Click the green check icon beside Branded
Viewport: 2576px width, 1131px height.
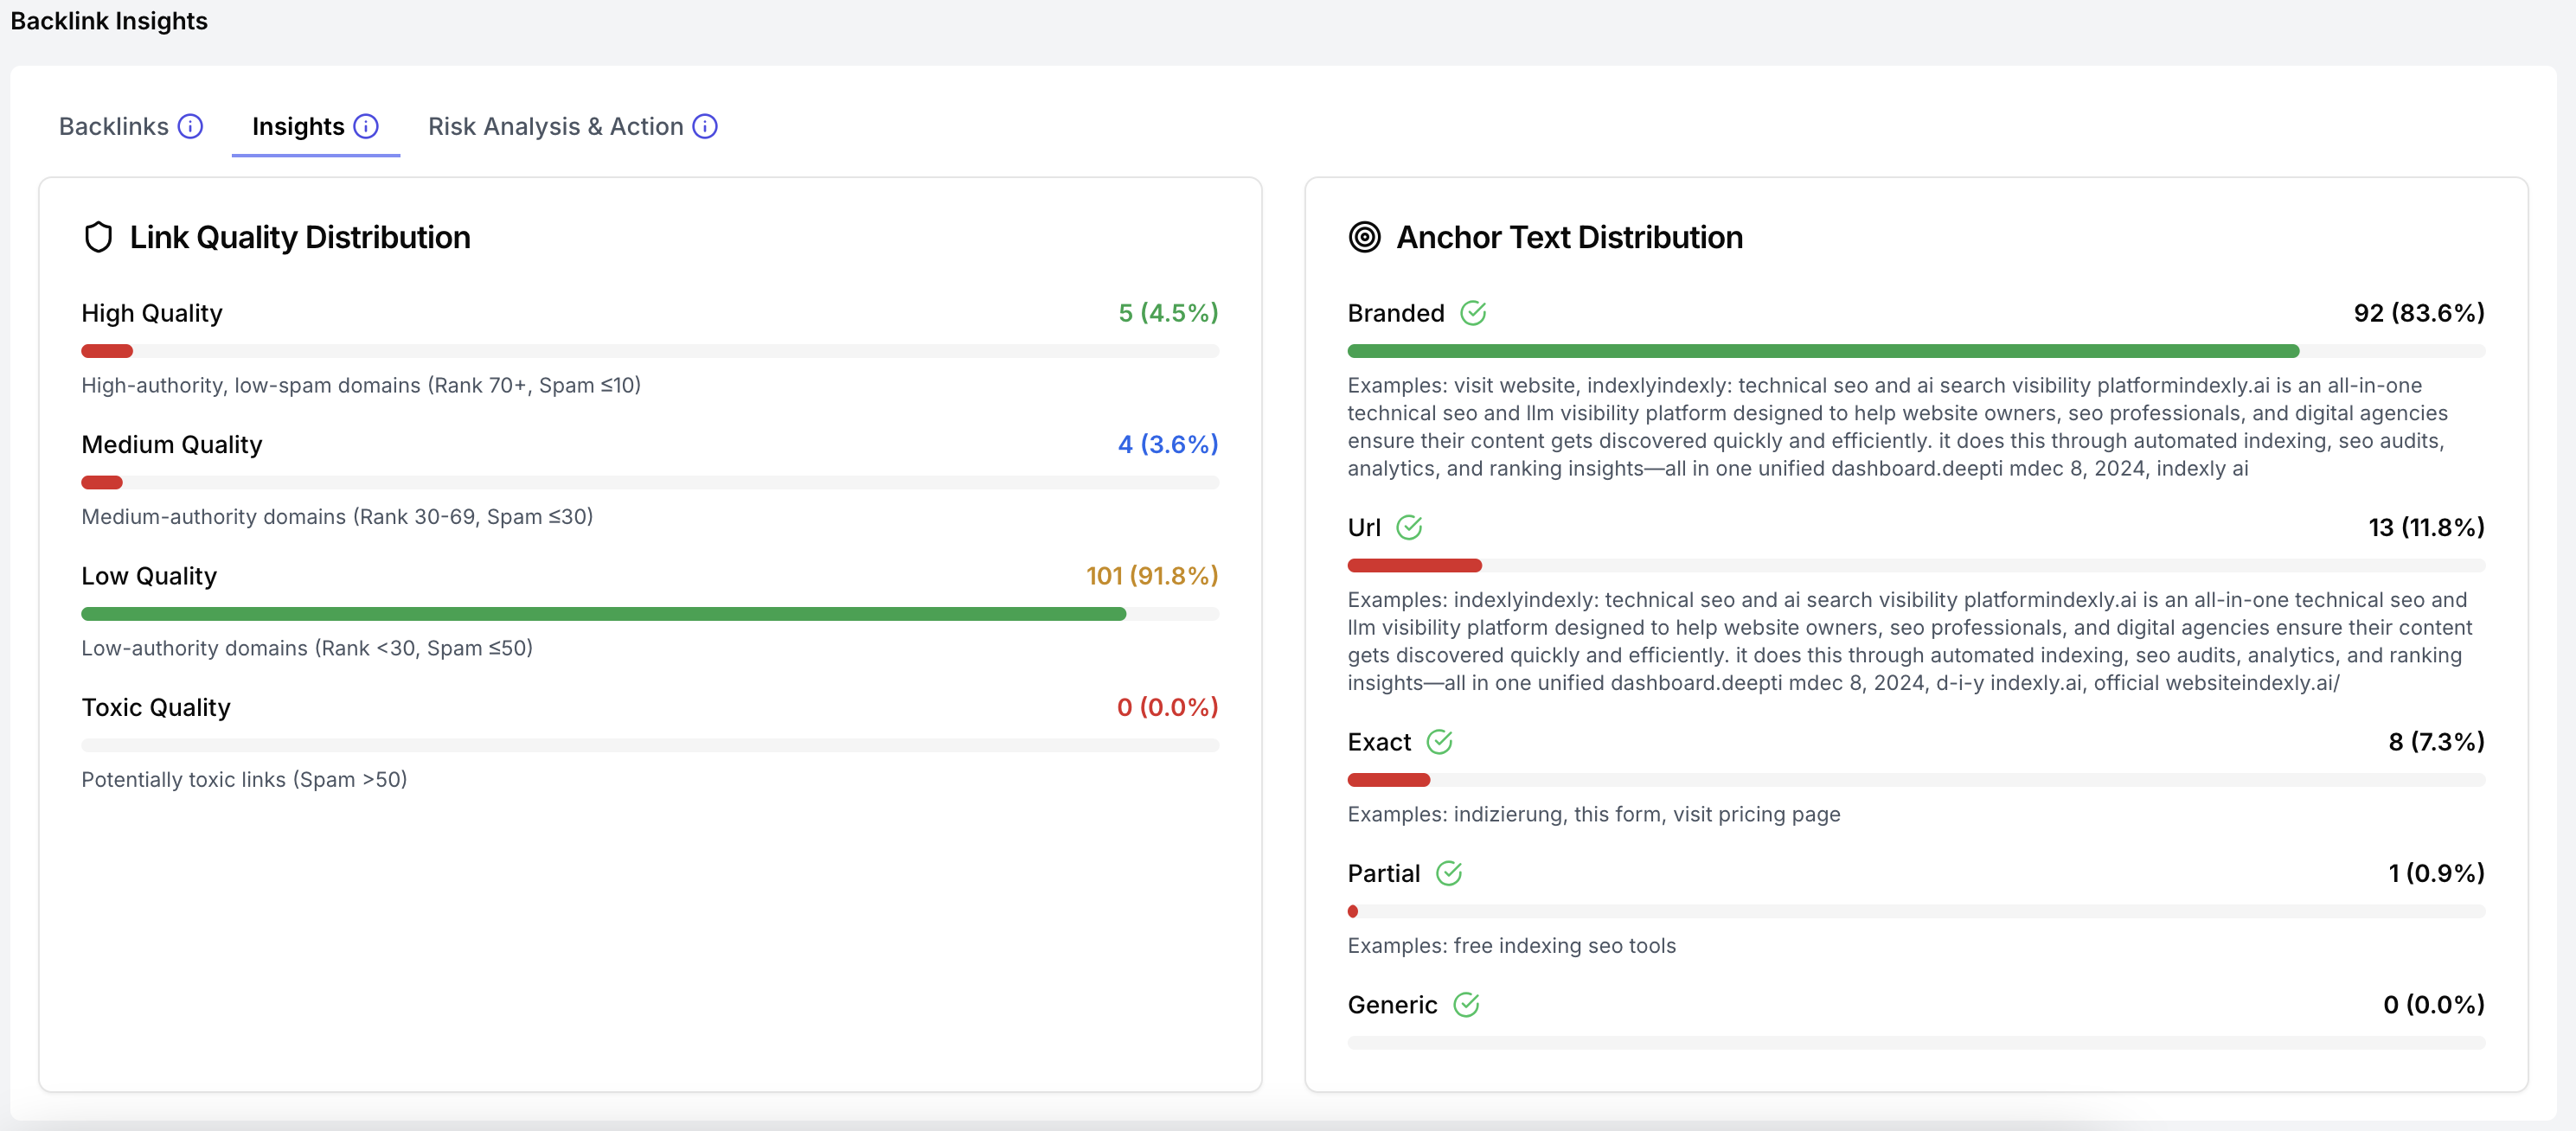[1473, 313]
